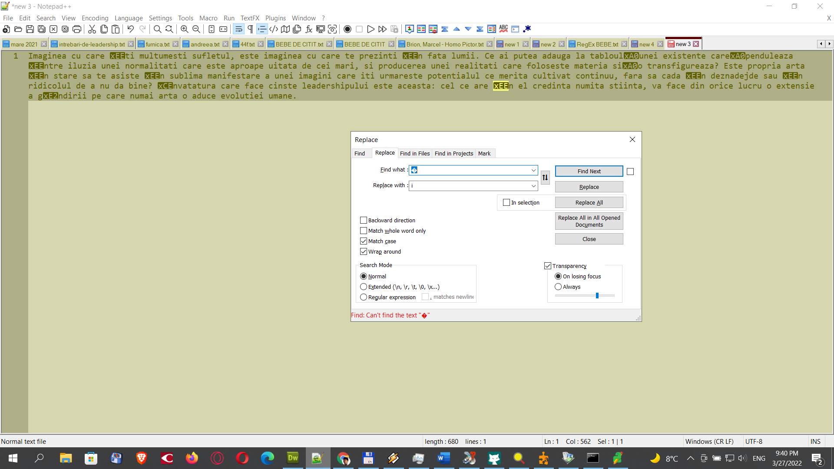Click Close button in Replace dialog
This screenshot has height=469, width=834.
[x=589, y=239]
